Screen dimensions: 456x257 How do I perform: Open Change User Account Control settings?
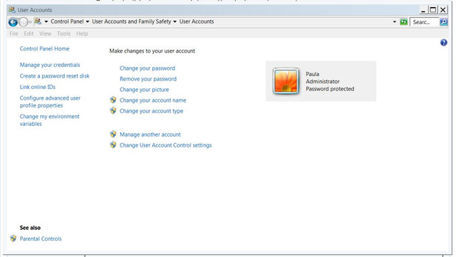pos(165,145)
